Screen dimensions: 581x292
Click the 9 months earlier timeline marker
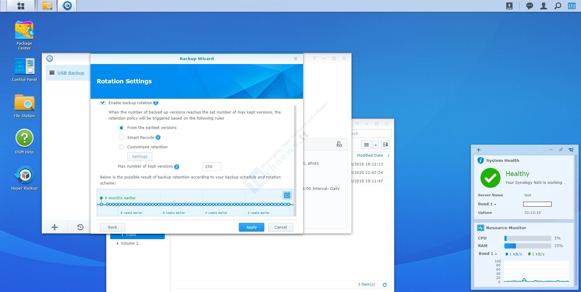[101, 198]
